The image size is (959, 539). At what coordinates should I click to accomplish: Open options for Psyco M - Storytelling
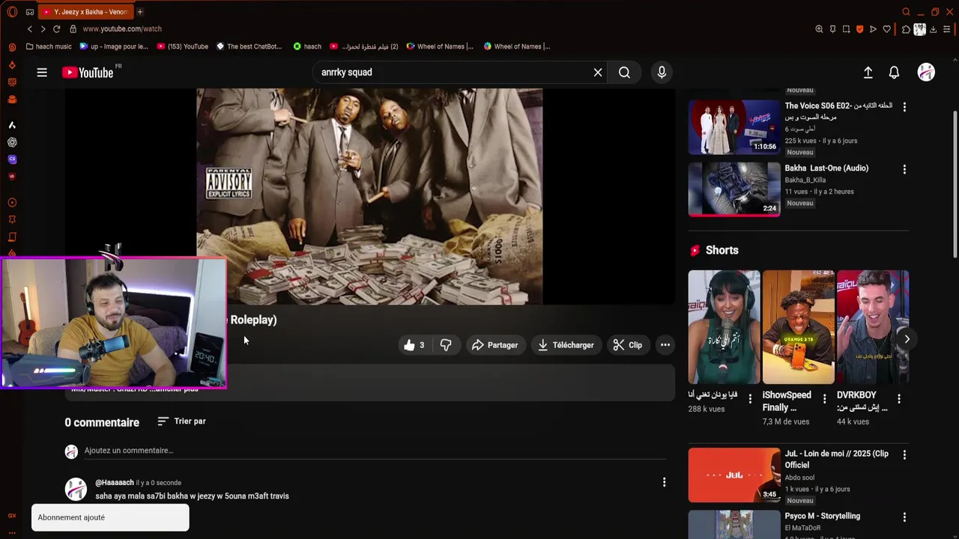904,517
